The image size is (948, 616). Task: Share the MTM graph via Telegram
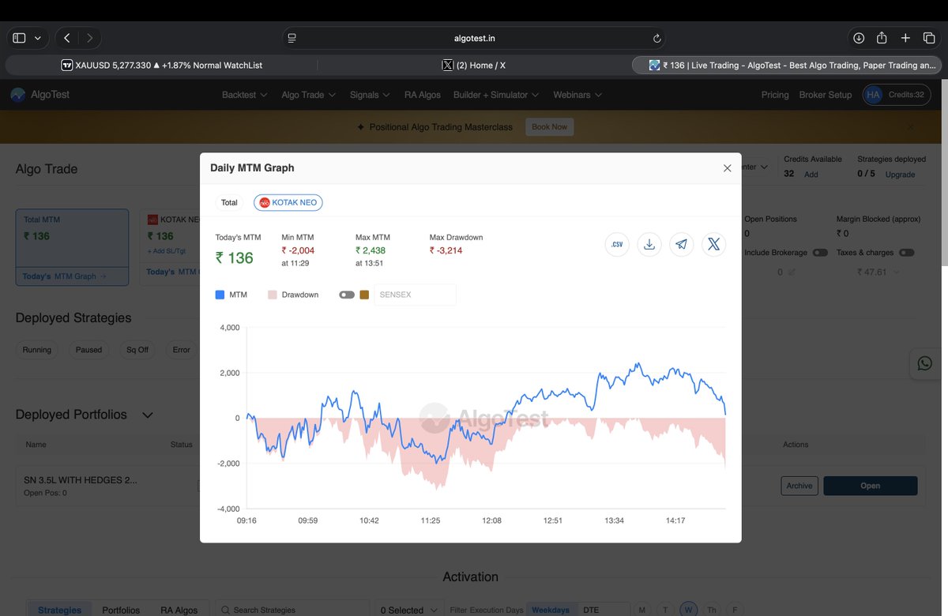(x=681, y=245)
